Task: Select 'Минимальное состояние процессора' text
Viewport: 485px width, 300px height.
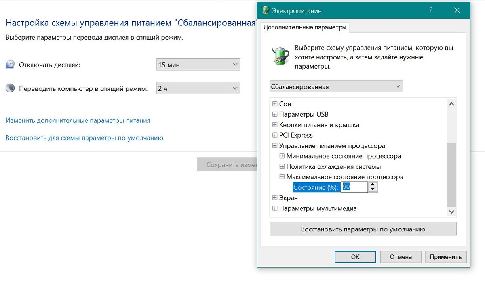Action: point(344,156)
